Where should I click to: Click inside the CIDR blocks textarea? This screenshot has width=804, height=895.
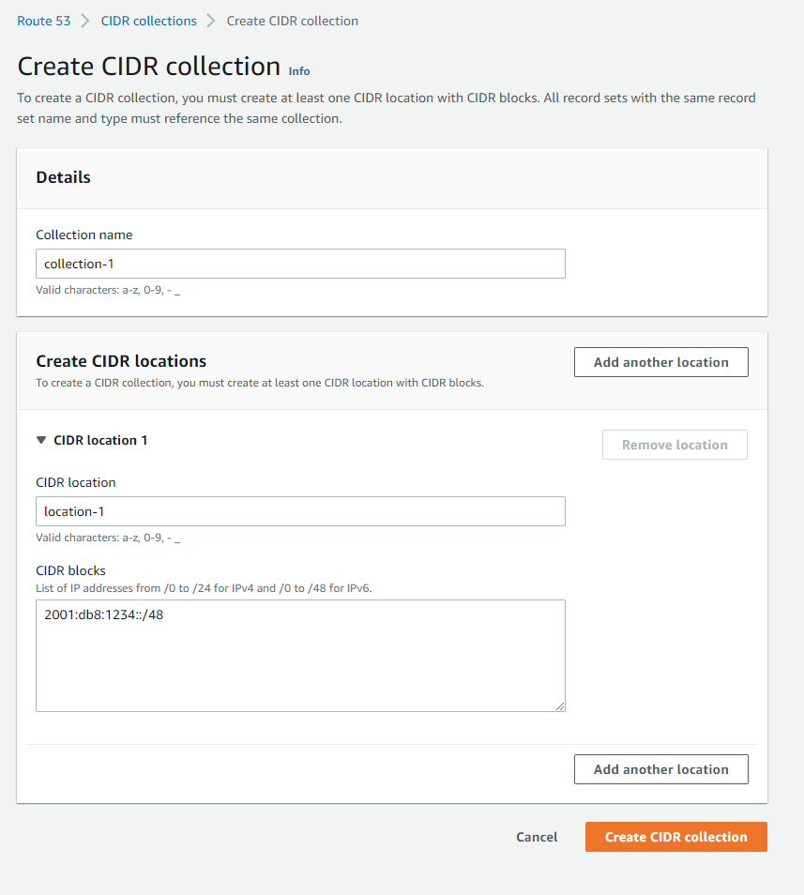[x=300, y=655]
